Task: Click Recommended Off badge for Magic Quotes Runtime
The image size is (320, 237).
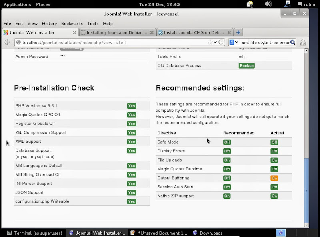Action: click(x=227, y=169)
